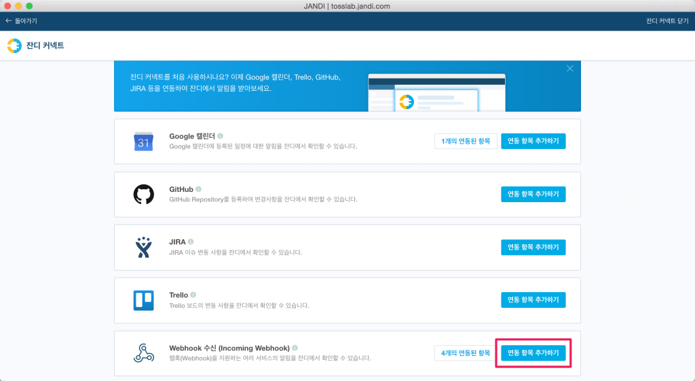Click info icon next to Trello
Viewport: 695px width, 381px height.
pos(194,295)
